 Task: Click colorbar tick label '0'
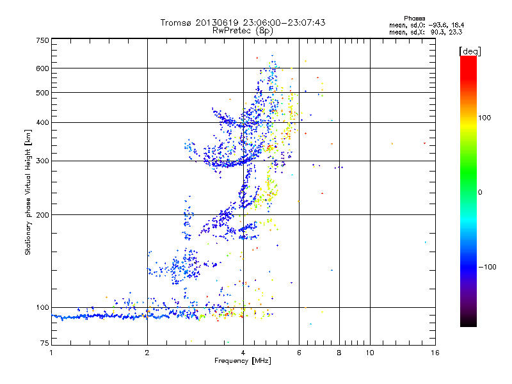pyautogui.click(x=480, y=193)
